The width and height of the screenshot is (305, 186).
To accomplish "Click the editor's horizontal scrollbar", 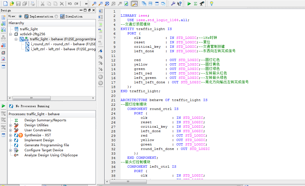I will tap(128, 182).
